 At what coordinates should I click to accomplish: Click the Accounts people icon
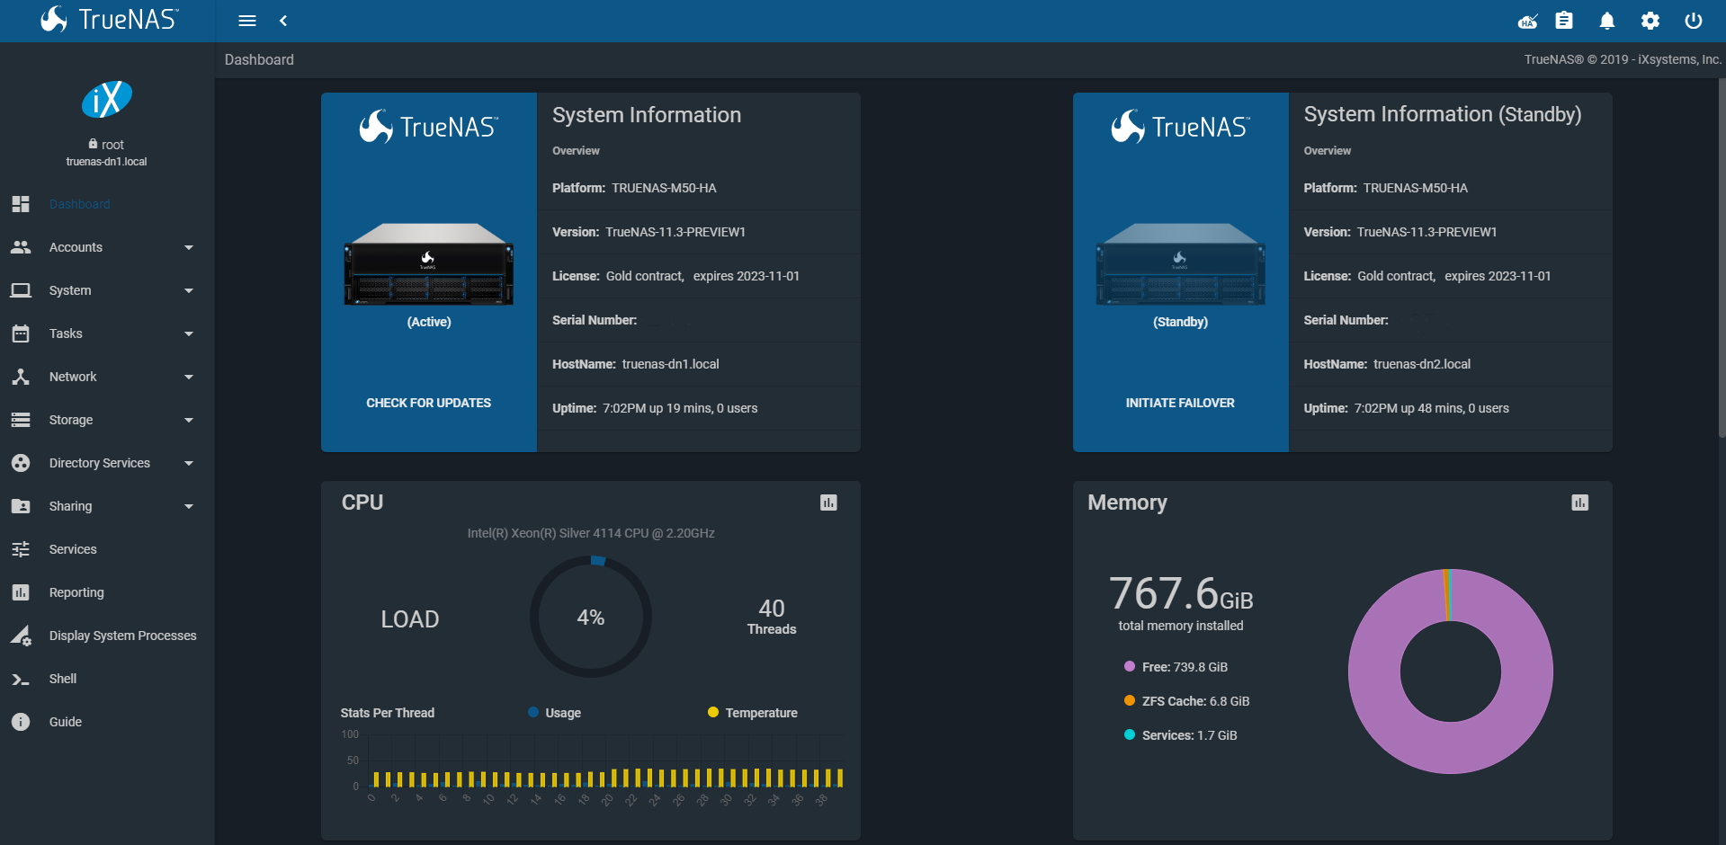point(21,247)
